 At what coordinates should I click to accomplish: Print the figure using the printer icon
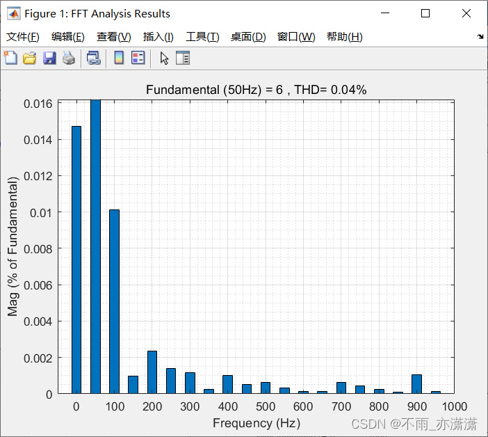tap(69, 58)
